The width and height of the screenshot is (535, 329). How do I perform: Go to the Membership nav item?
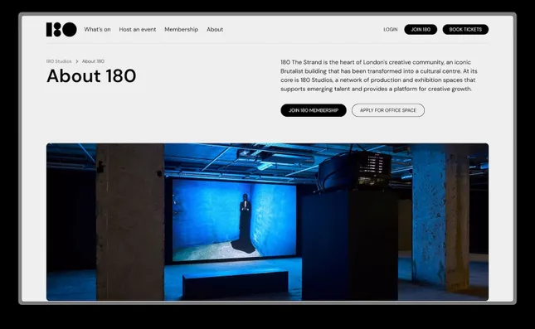point(181,30)
